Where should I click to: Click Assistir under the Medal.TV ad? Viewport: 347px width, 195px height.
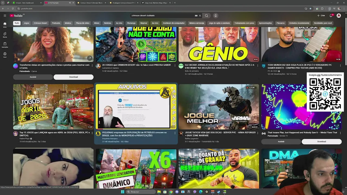tap(281, 141)
